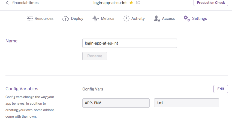Image resolution: width=232 pixels, height=122 pixels.
Task: Go back to financial-times organization
Action: tap(25, 3)
